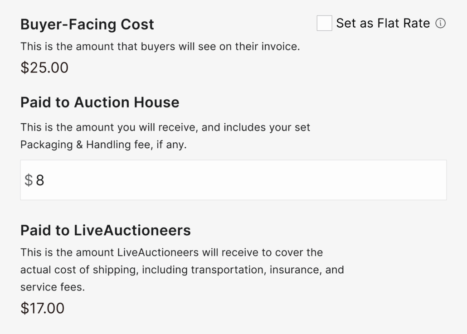The image size is (467, 334).
Task: Click the Packaging & Handling fee text line
Action: tap(103, 145)
